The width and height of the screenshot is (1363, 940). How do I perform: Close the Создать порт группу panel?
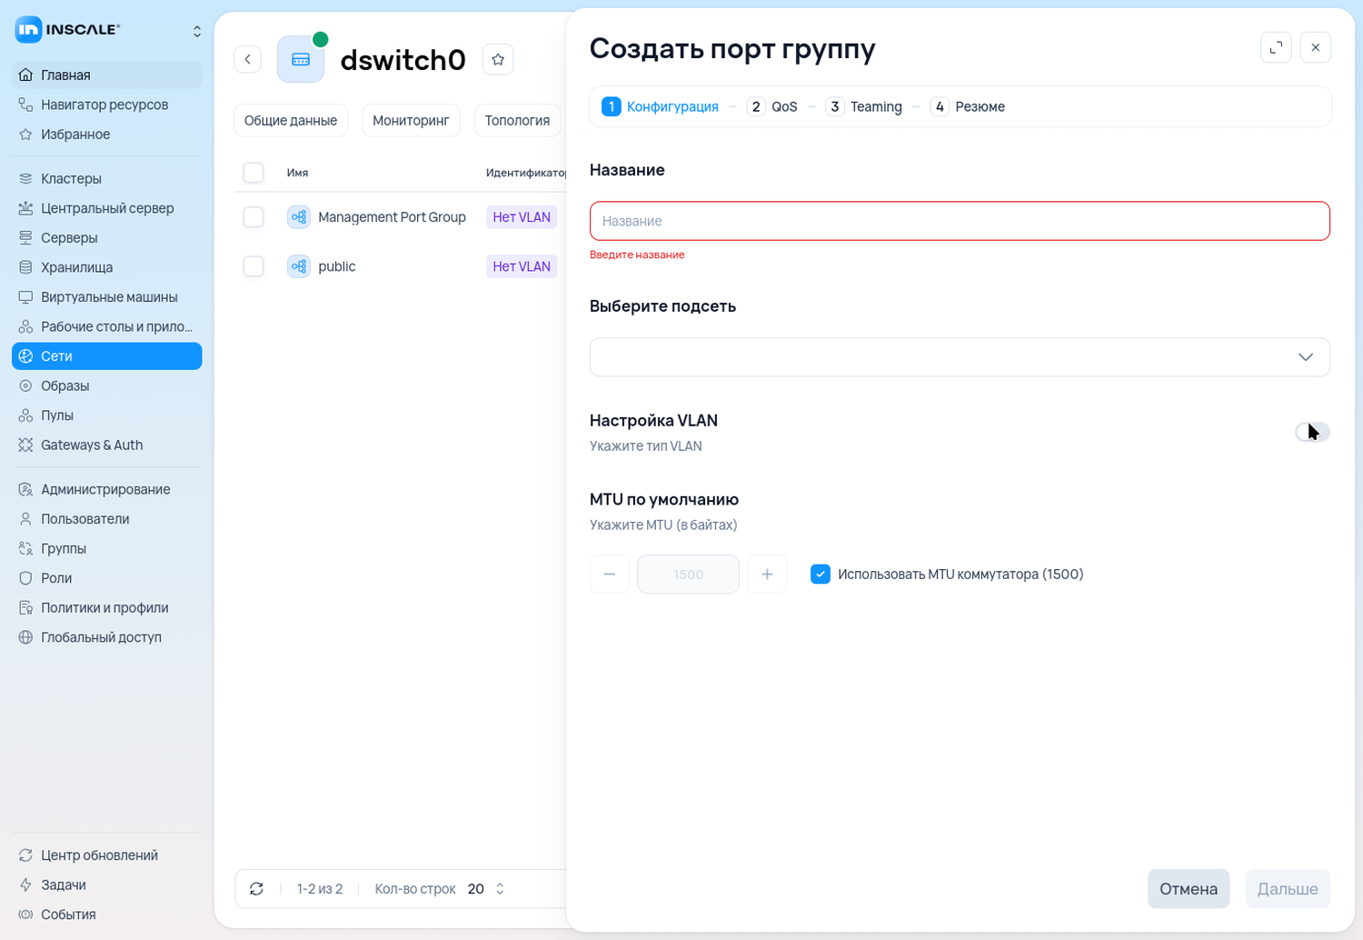click(x=1315, y=47)
